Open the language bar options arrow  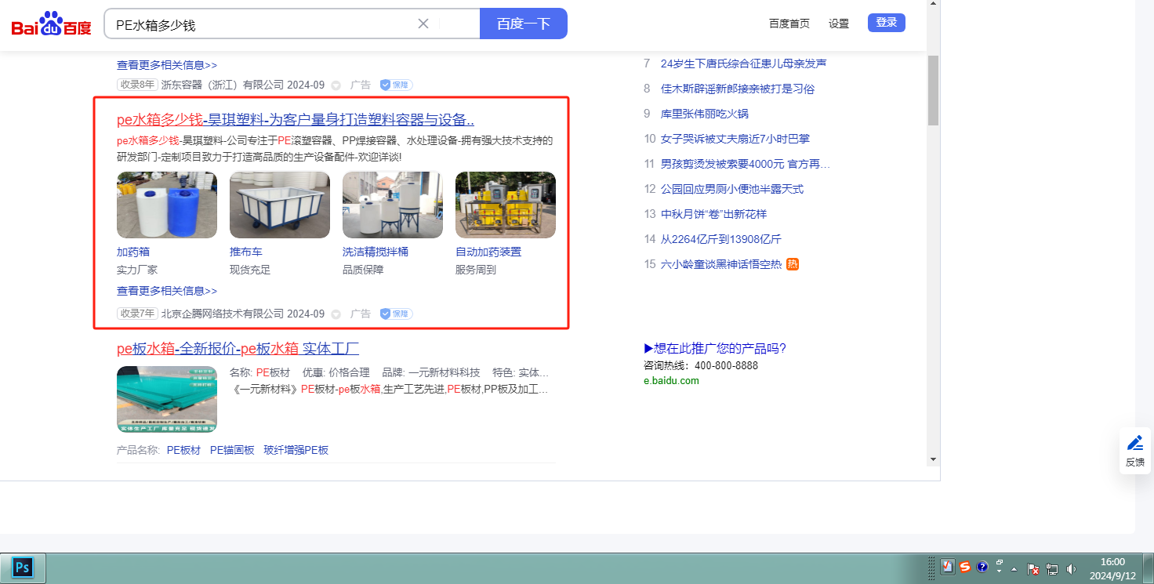[1000, 572]
